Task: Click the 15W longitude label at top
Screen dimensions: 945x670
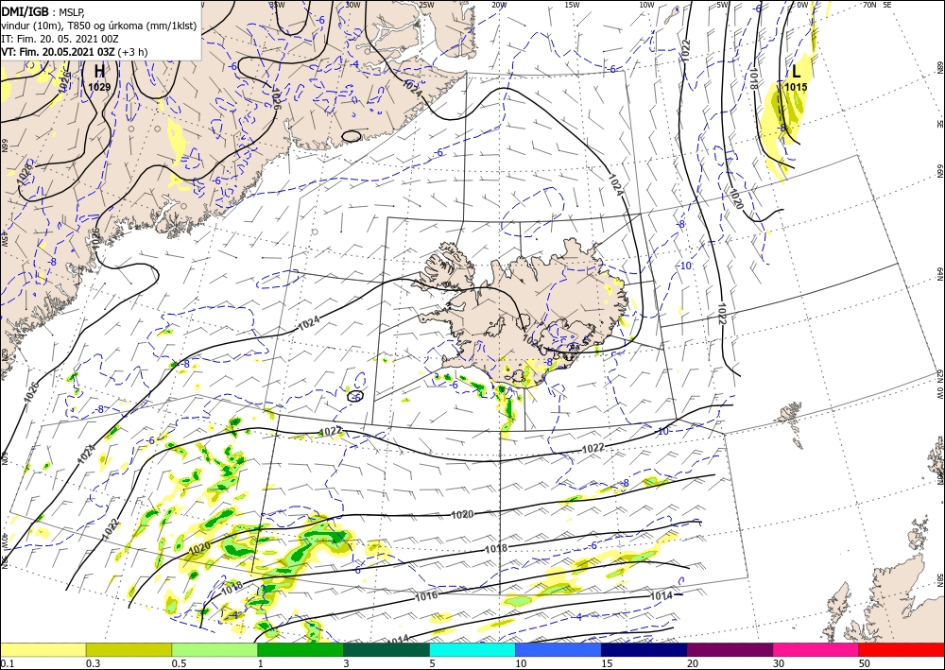Action: 573,5
